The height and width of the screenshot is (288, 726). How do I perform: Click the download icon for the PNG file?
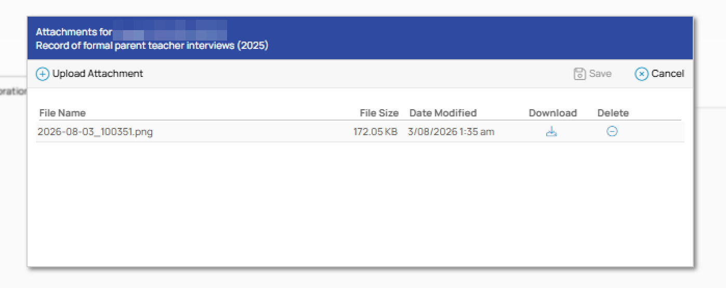coord(551,132)
